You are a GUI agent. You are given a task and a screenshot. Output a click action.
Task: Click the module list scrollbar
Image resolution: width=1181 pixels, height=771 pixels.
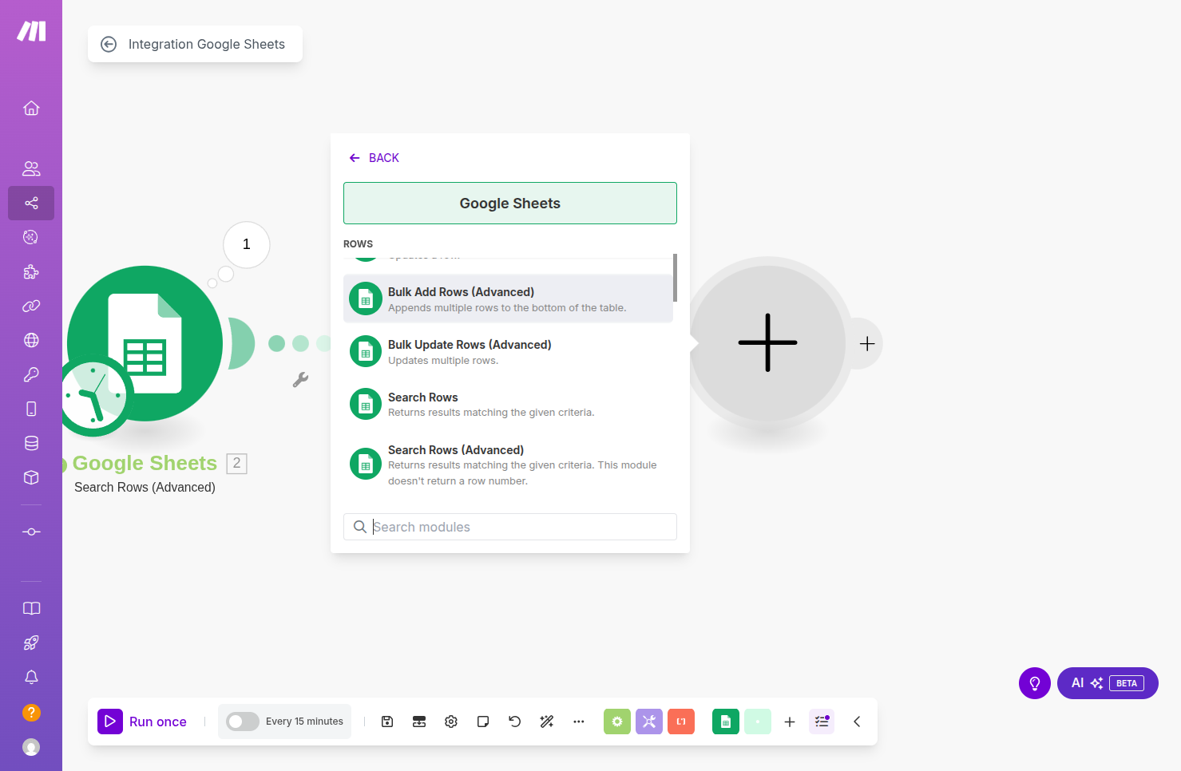click(x=676, y=278)
